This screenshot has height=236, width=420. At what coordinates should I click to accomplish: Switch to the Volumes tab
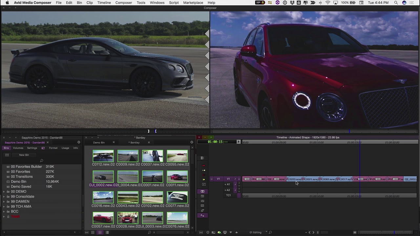click(18, 148)
